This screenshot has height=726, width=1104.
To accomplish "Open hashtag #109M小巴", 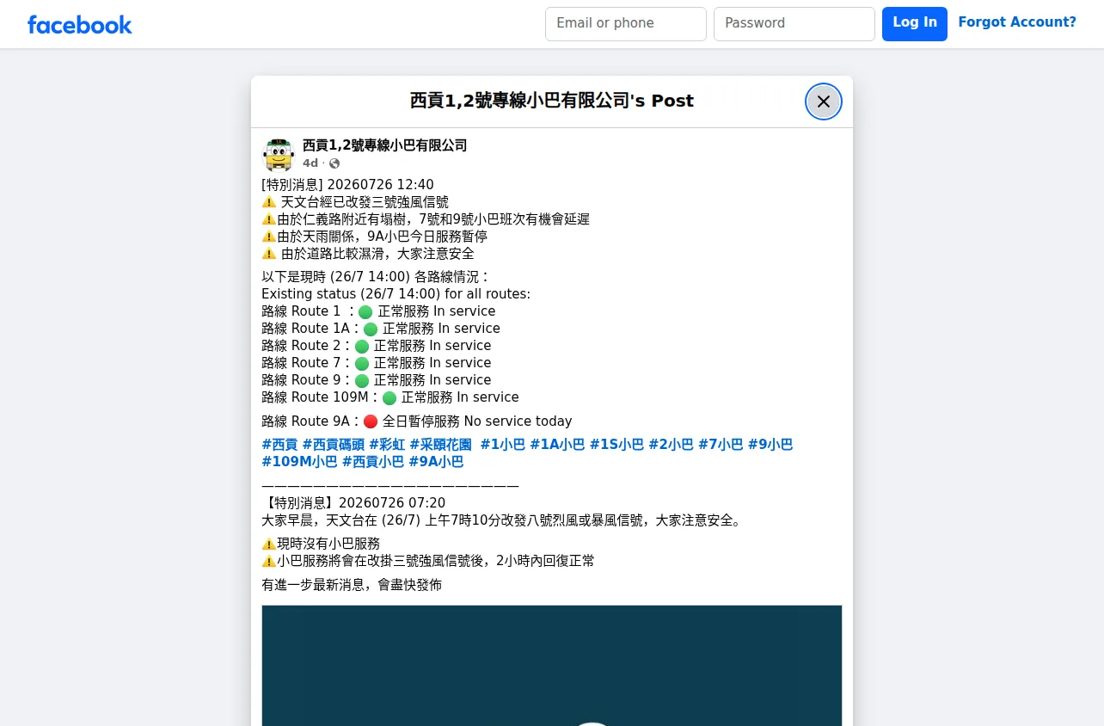I will tap(299, 462).
